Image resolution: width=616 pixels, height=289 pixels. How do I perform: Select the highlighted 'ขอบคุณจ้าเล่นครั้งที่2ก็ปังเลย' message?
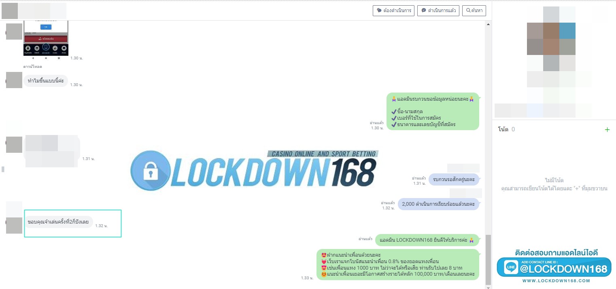coord(58,222)
